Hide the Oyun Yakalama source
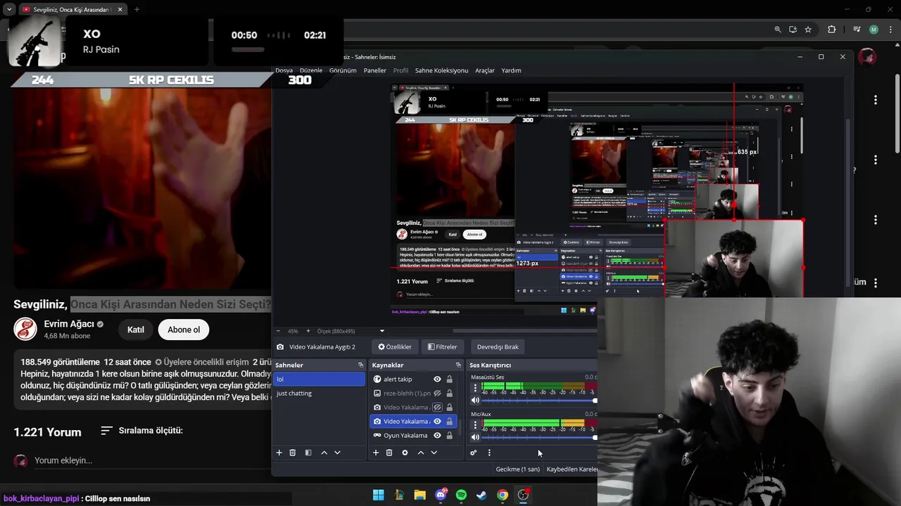The image size is (901, 506). [x=437, y=435]
